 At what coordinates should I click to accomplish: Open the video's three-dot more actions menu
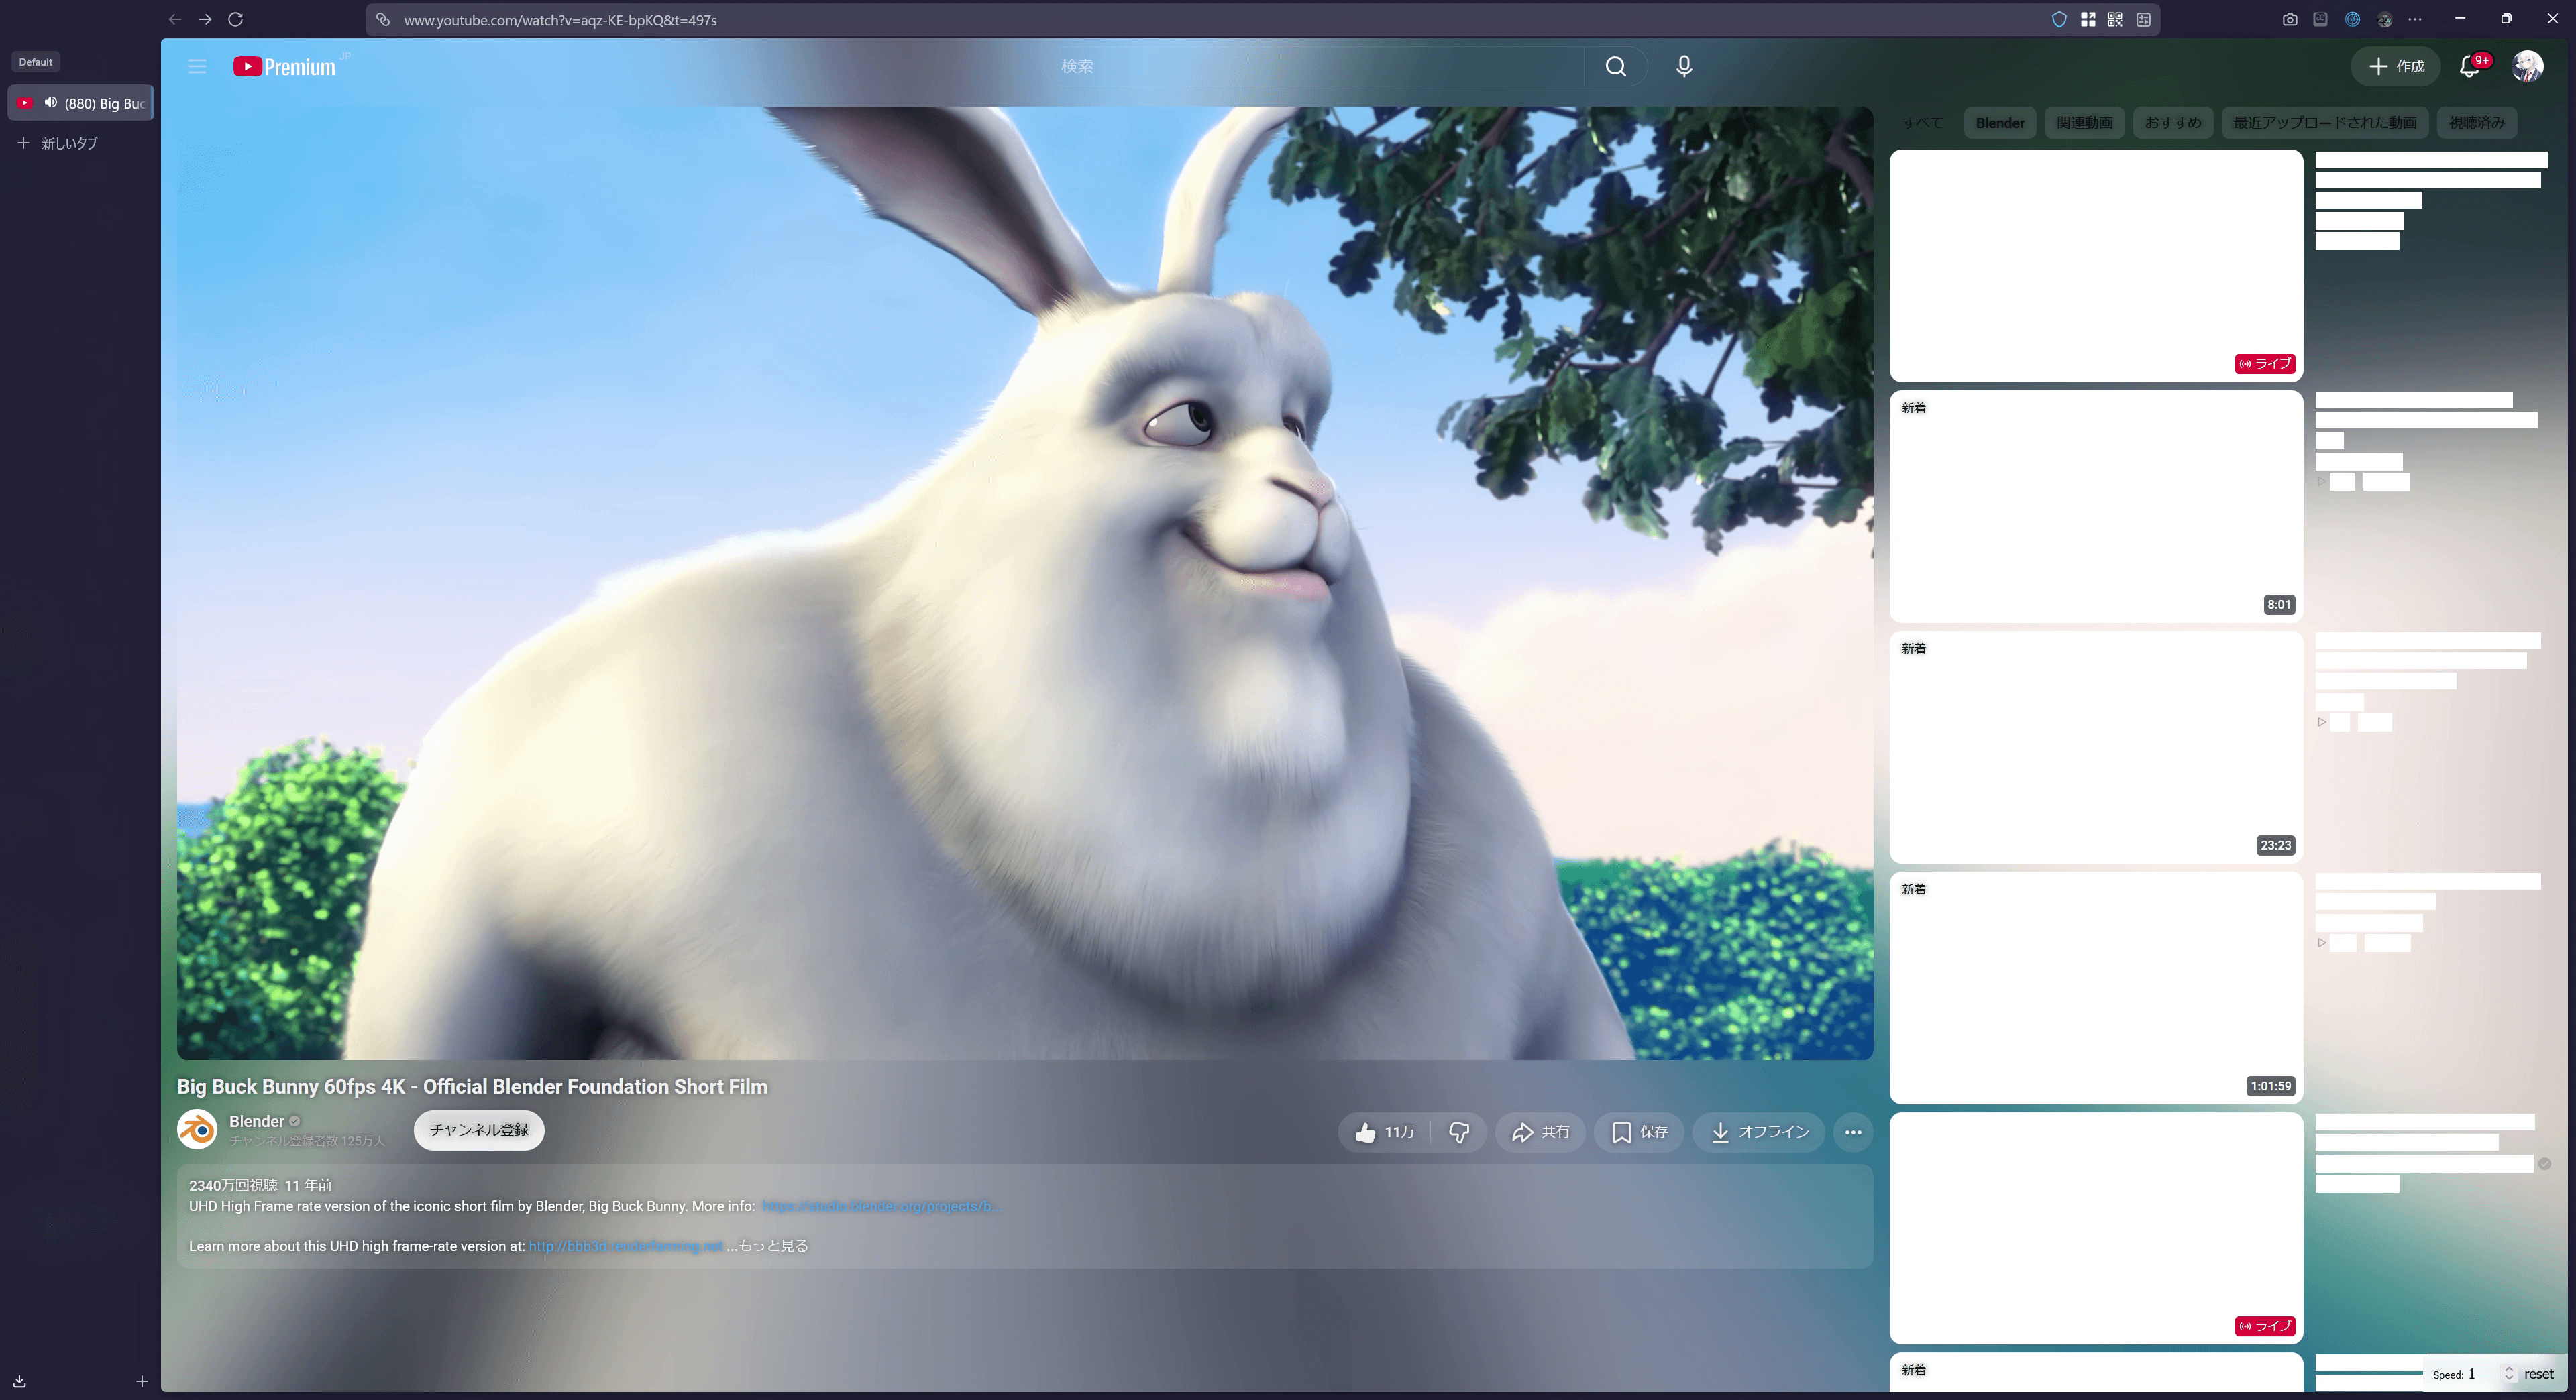[1853, 1131]
